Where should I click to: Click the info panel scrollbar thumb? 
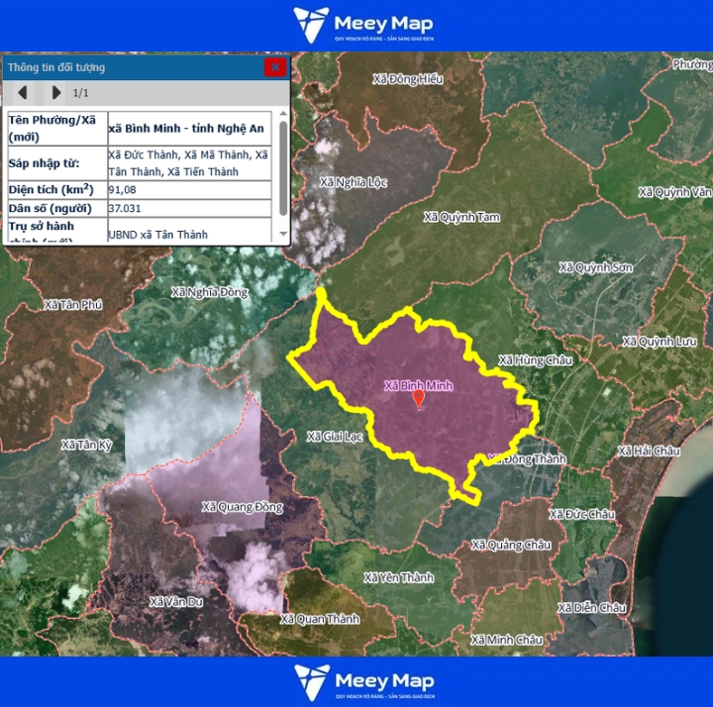point(284,166)
